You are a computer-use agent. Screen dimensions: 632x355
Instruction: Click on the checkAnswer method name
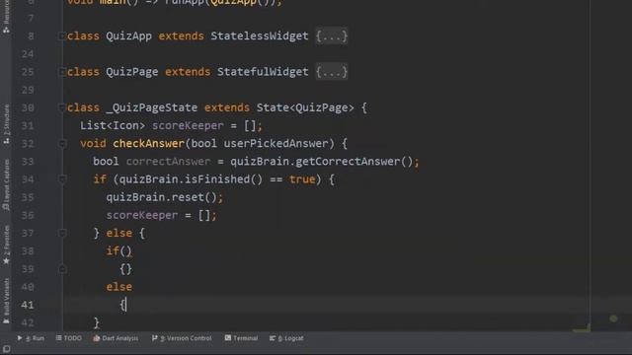(148, 144)
